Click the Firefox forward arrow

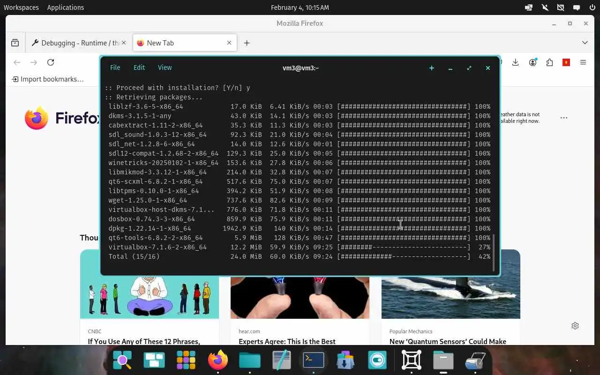(34, 62)
